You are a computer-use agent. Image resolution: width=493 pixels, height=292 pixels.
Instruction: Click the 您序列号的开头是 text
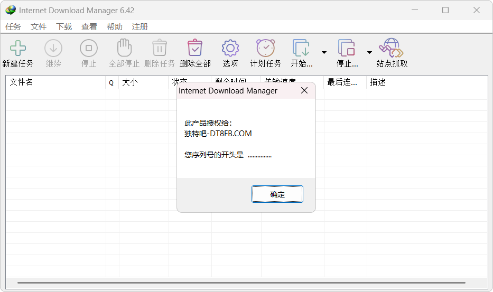(214, 155)
